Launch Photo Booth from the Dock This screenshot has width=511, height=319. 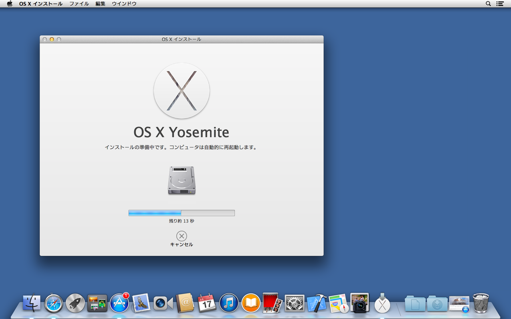point(273,303)
